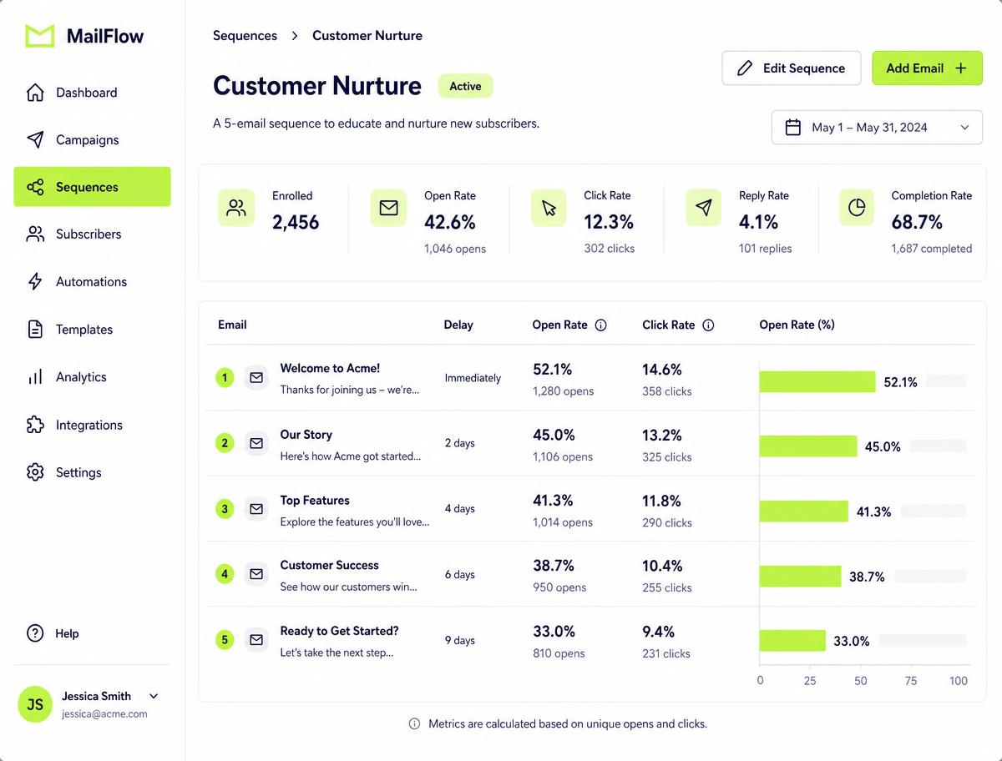Click the MailFlow logo icon
The width and height of the screenshot is (1002, 761).
[x=40, y=36]
